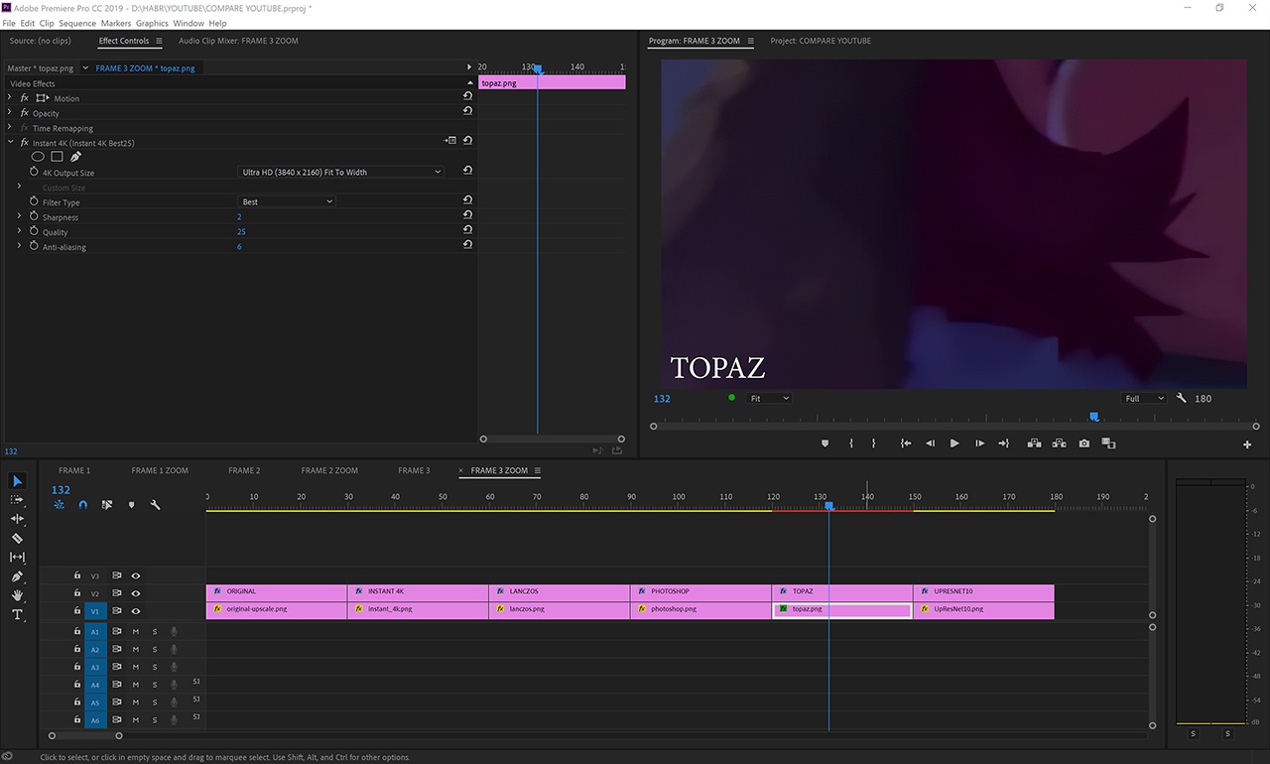Open the Filter Type dropdown
The width and height of the screenshot is (1270, 764).
pyautogui.click(x=288, y=201)
